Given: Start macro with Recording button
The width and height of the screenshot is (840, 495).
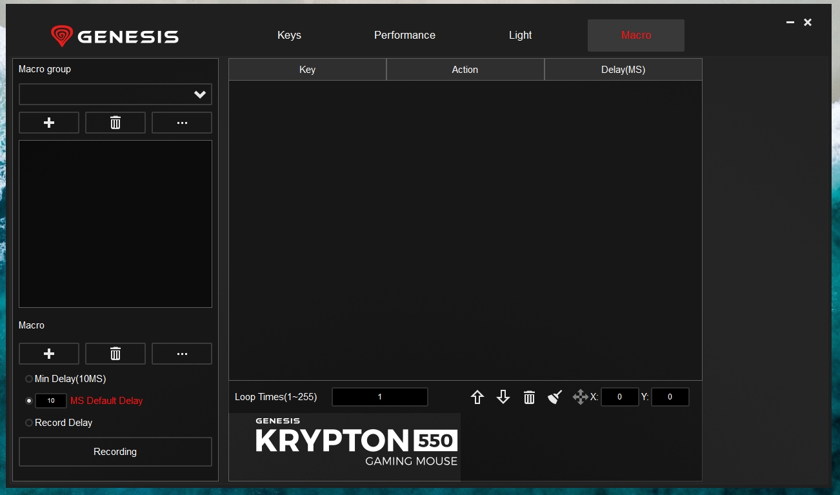Looking at the screenshot, I should pos(115,452).
